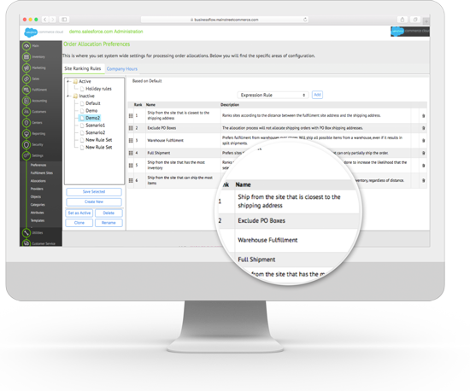Click drag handle icon for rank 1 rule

131,115
